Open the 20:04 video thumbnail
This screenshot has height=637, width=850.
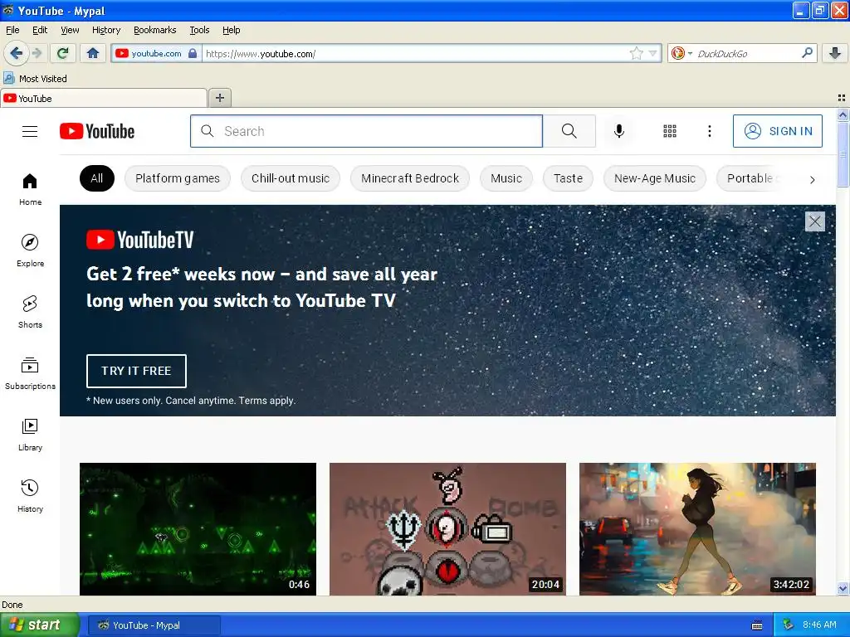click(447, 528)
